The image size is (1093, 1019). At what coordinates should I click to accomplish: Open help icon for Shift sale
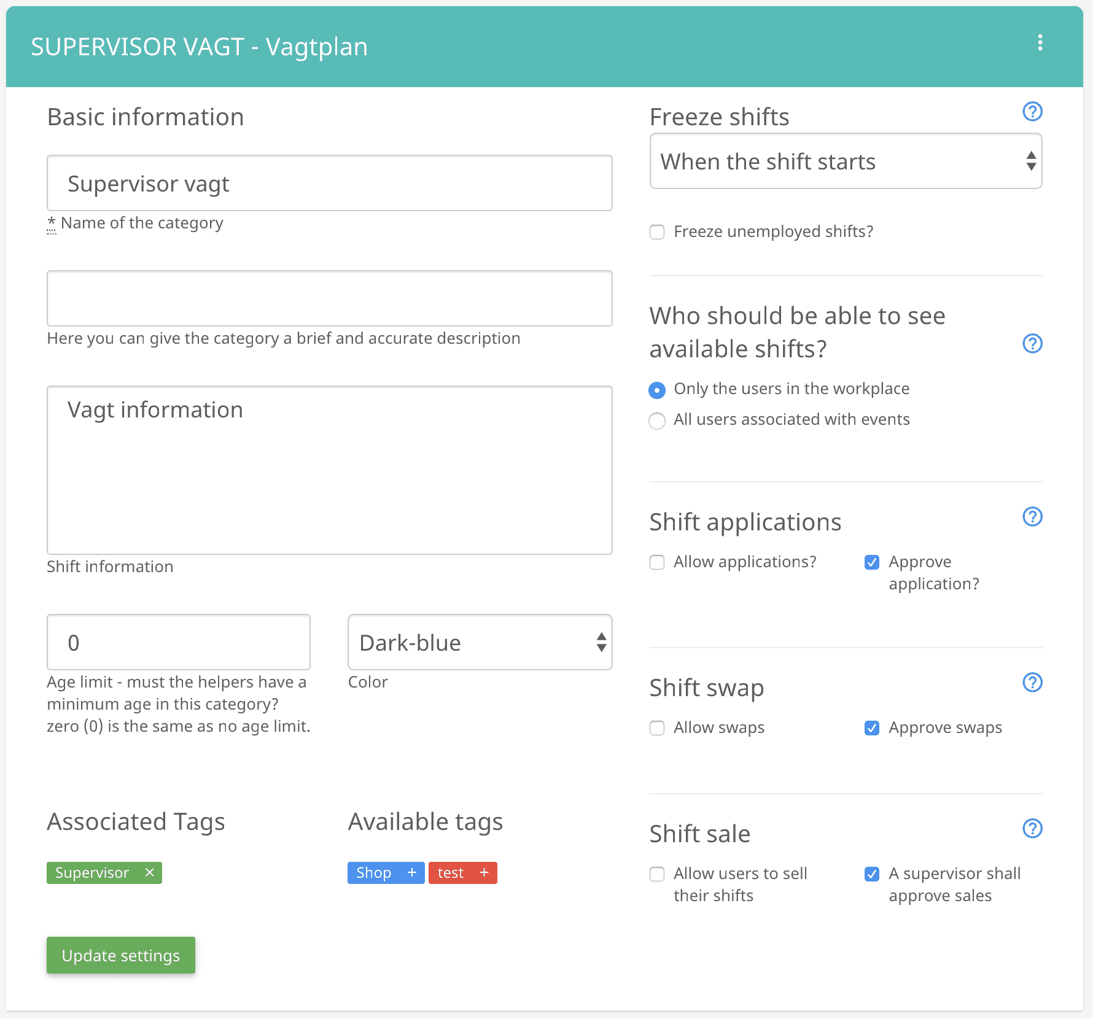(x=1032, y=828)
